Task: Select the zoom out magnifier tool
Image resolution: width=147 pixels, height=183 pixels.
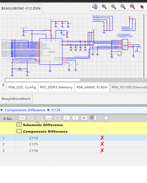Action: coord(114,7)
